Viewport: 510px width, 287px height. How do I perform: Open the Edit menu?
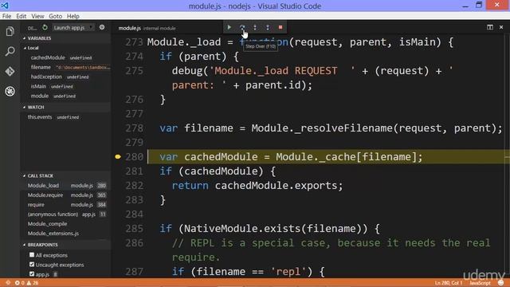tap(22, 16)
